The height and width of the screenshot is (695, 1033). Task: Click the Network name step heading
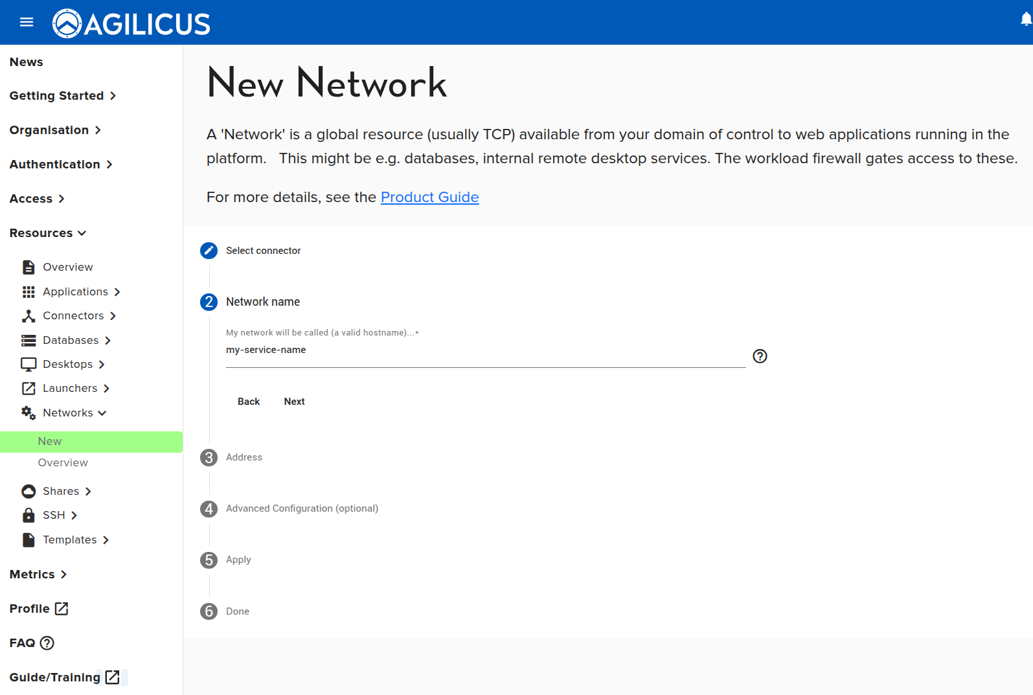(263, 302)
